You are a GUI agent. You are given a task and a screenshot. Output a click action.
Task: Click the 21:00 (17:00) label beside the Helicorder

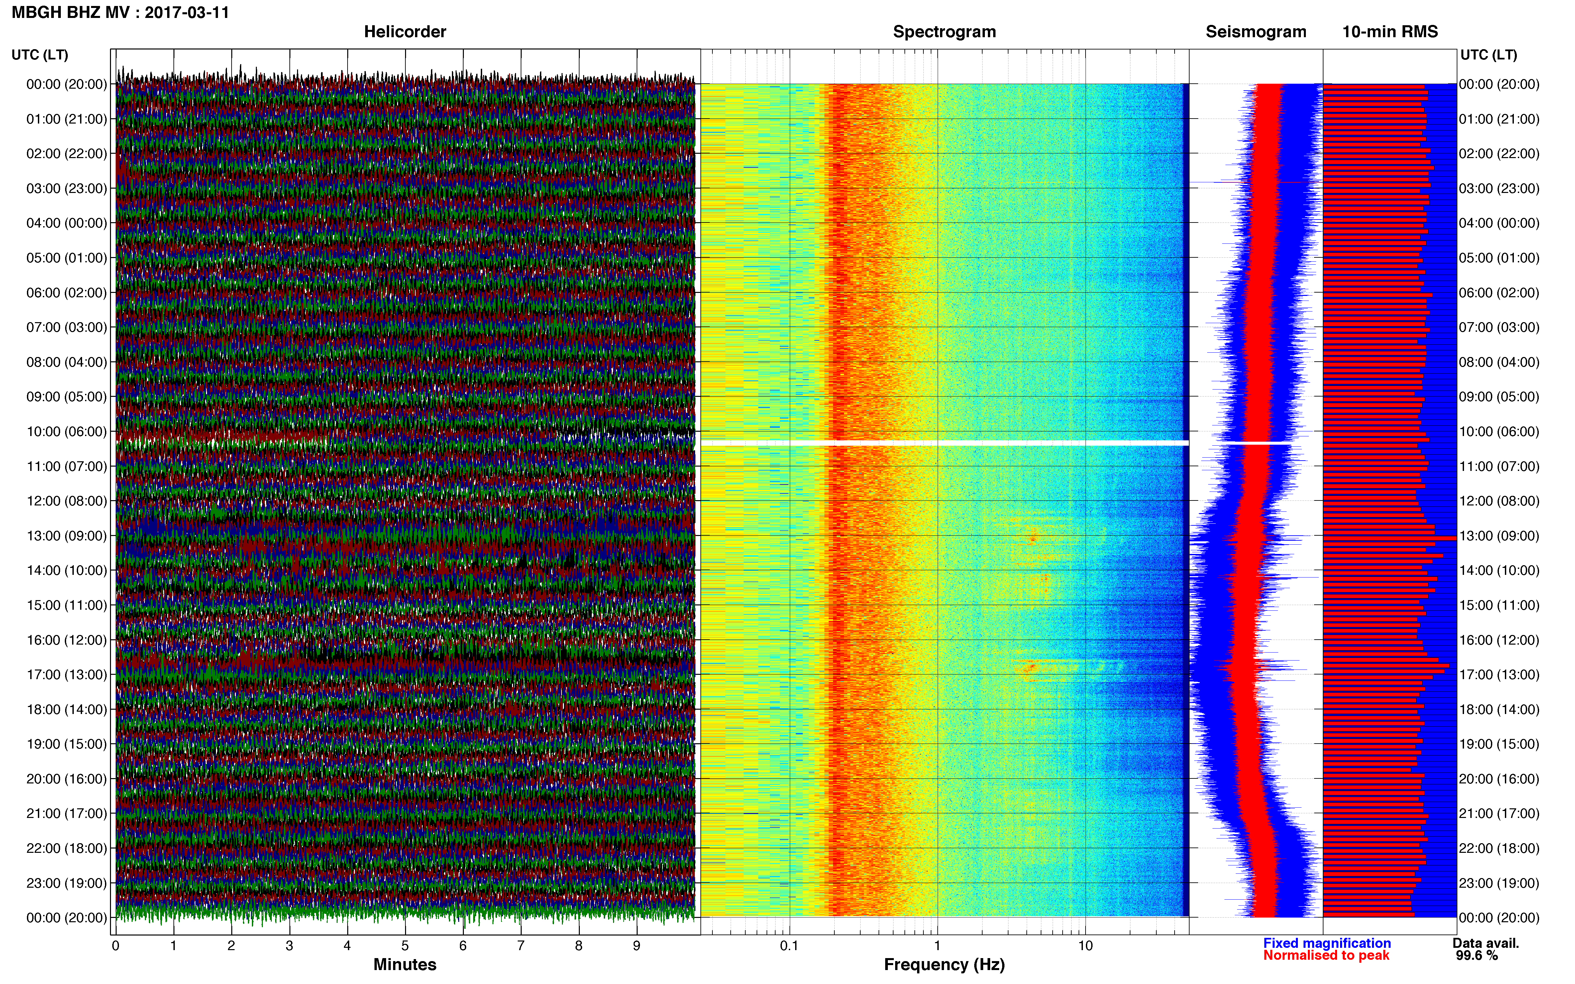[66, 814]
